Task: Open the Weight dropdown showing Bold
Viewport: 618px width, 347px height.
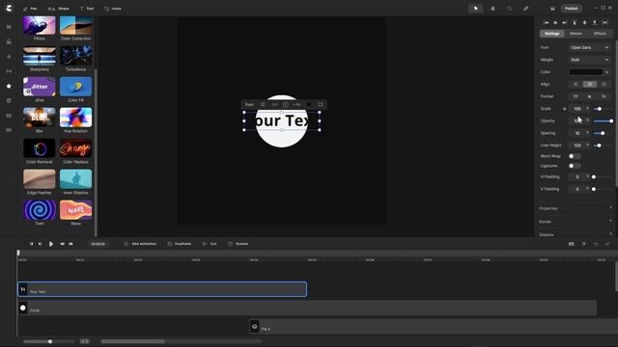Action: tap(589, 60)
